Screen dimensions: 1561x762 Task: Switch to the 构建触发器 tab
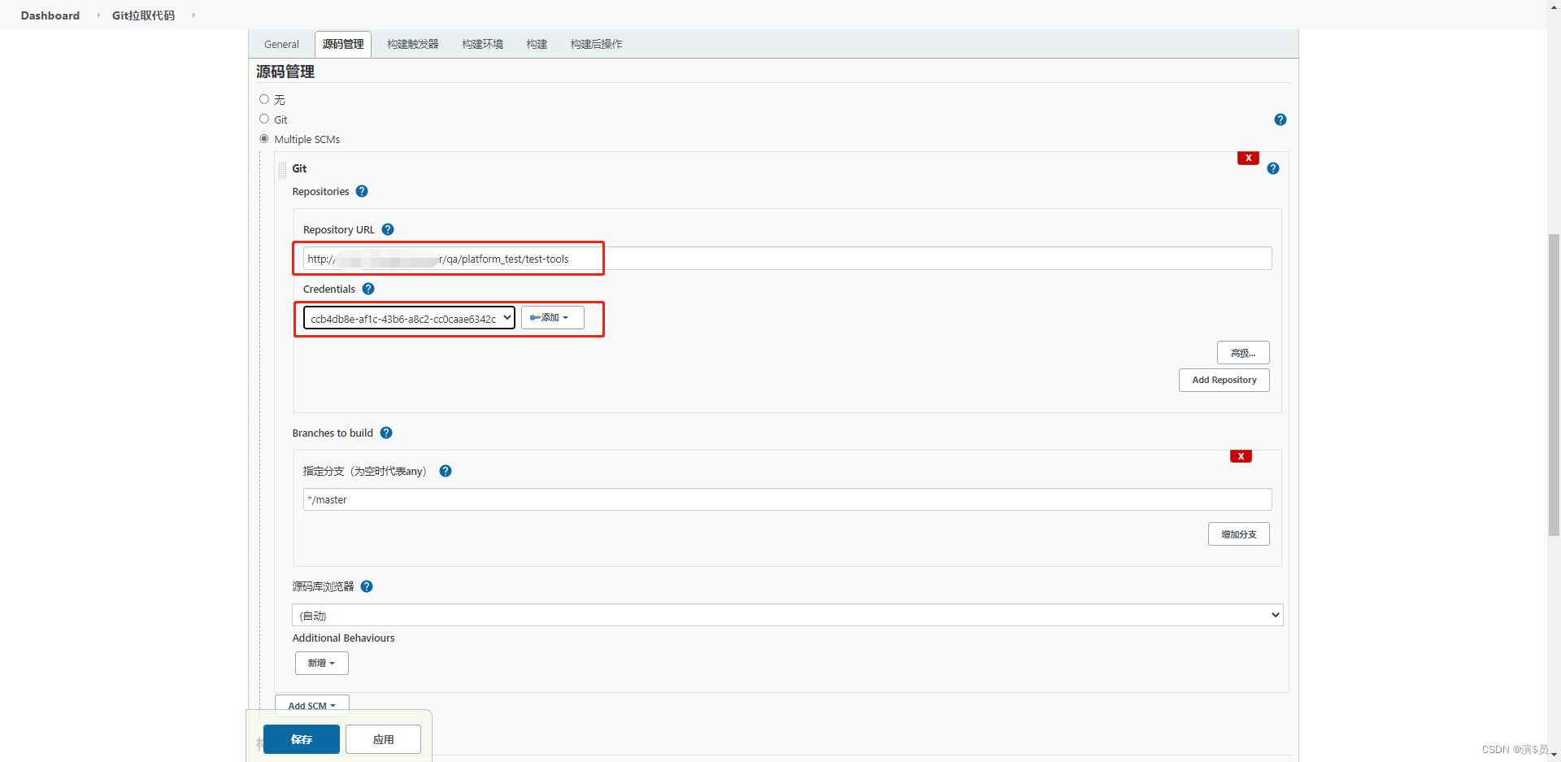tap(413, 44)
